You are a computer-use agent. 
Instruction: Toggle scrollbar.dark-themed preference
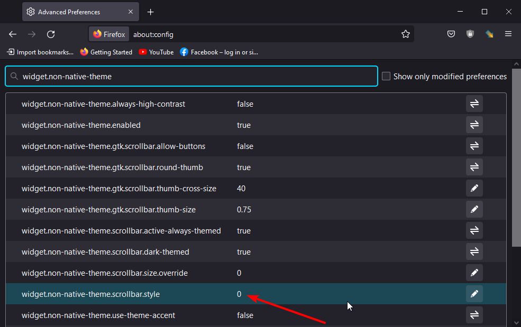pyautogui.click(x=474, y=251)
